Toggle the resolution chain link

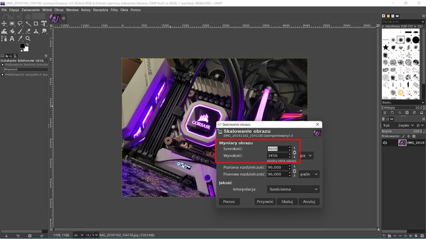[295, 171]
